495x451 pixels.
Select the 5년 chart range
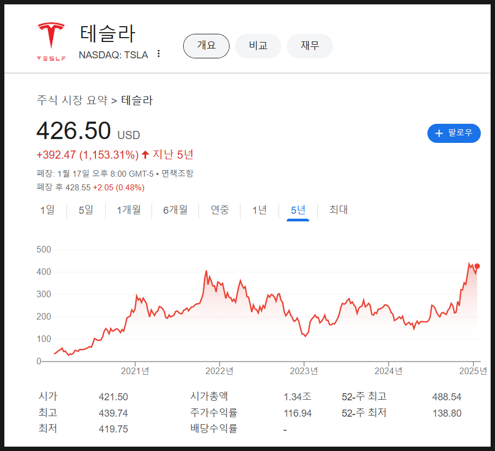coord(298,210)
